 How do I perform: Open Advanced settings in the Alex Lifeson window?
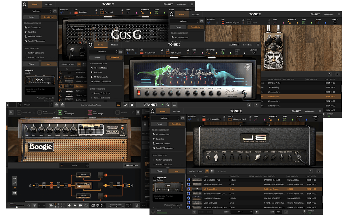pyautogui.click(x=254, y=53)
